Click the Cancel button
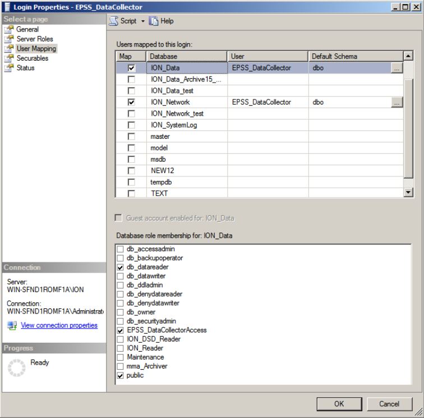Viewport: 424px width, 418px height. (x=389, y=404)
